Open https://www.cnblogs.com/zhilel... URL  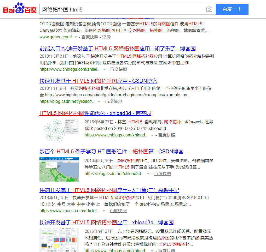70,69
